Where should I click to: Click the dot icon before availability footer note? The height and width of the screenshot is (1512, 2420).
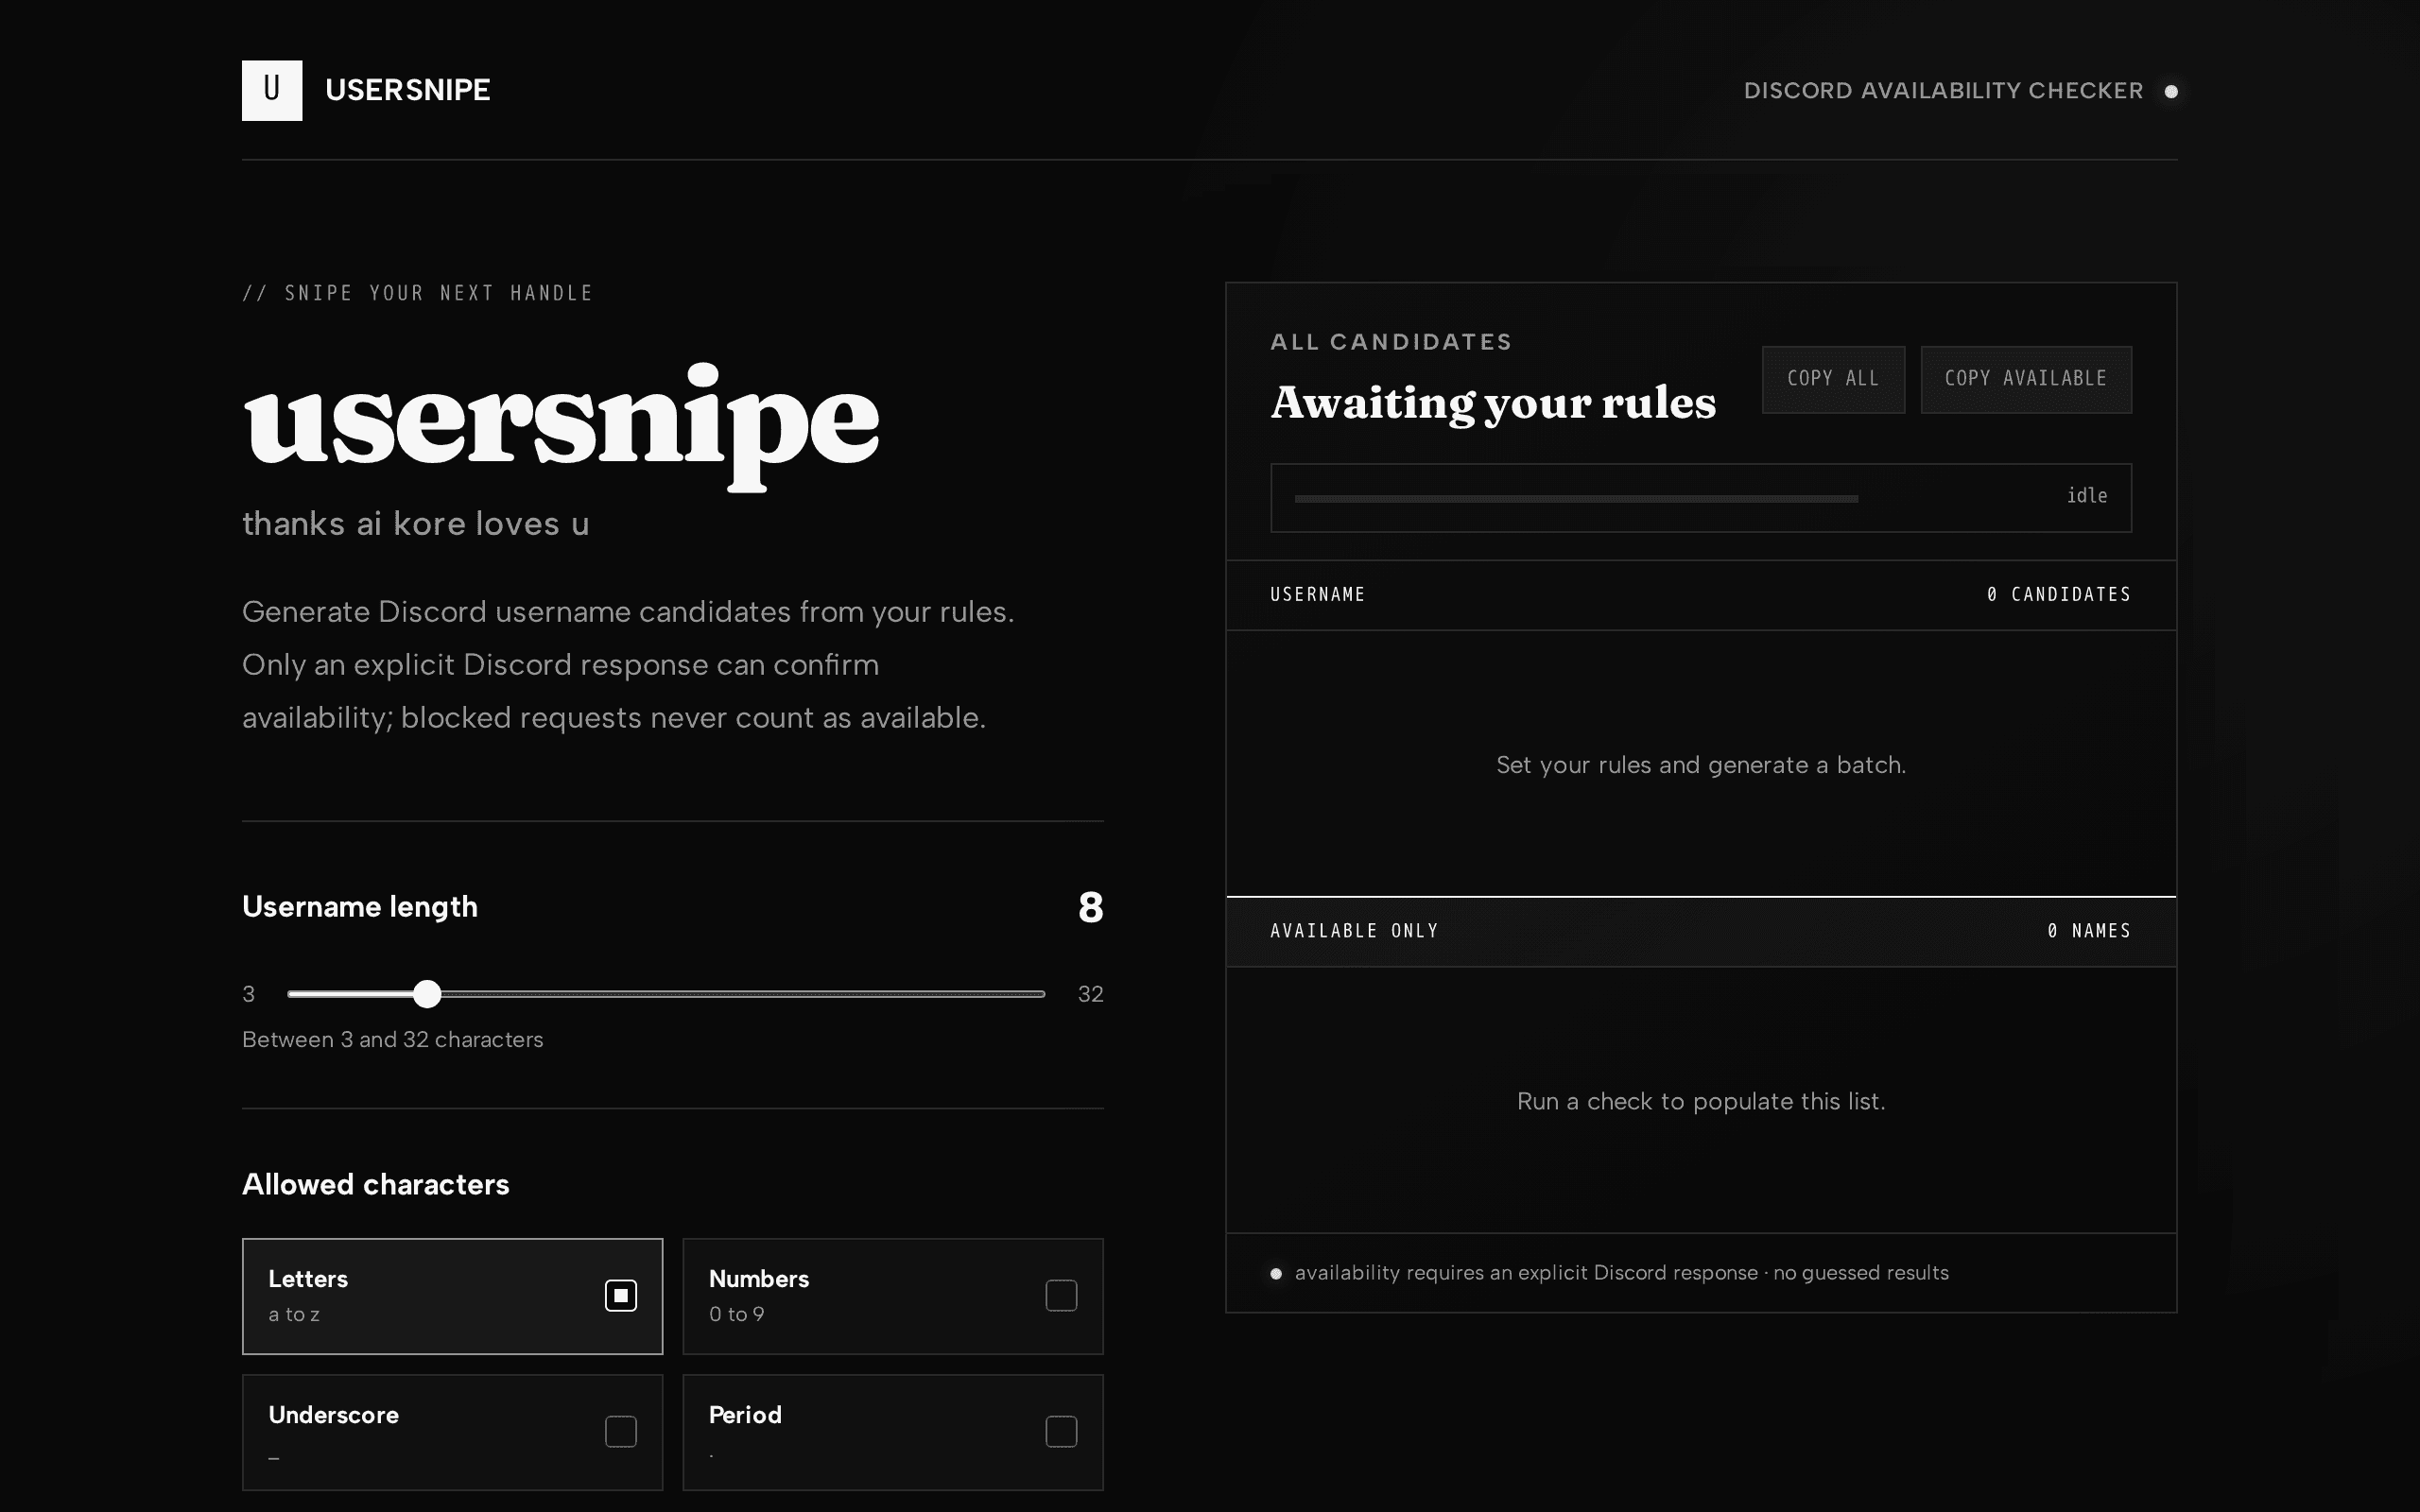pyautogui.click(x=1276, y=1273)
